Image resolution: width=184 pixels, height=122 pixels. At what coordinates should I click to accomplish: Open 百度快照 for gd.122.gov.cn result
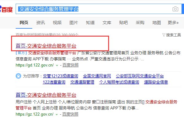tap(70, 65)
